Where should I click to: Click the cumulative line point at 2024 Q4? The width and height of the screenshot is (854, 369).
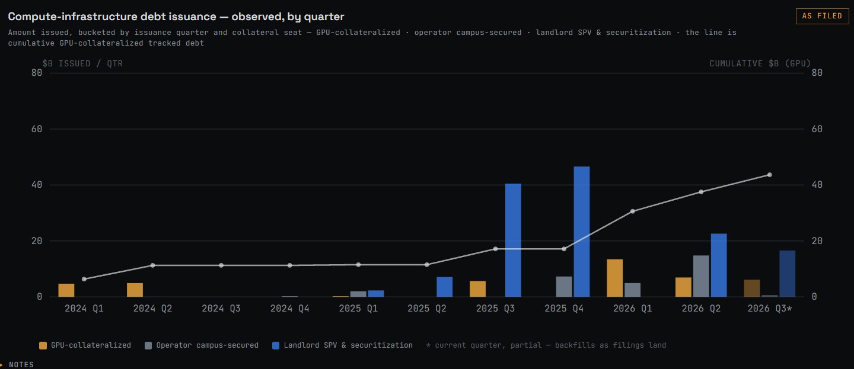click(x=290, y=265)
